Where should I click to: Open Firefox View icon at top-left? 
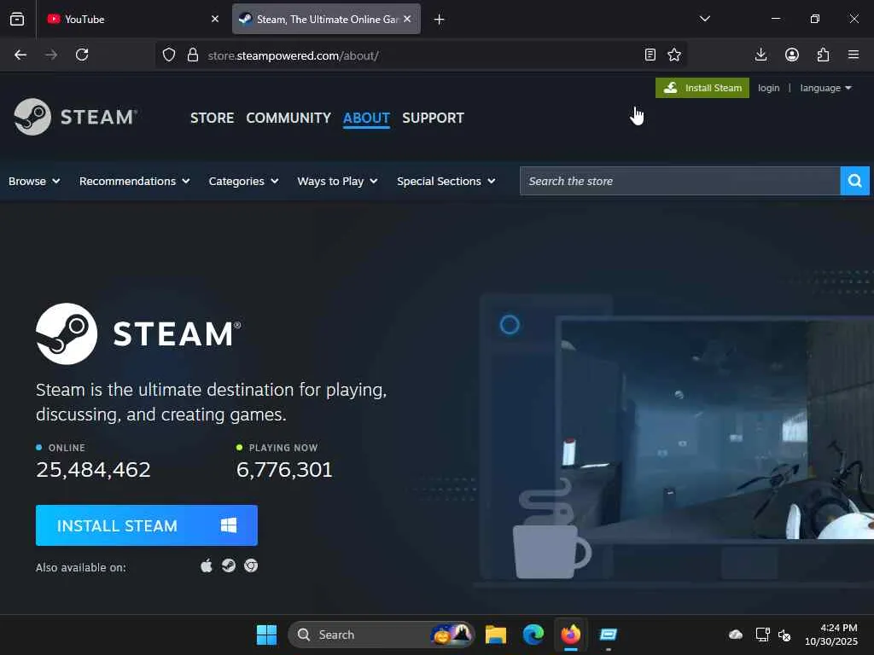(17, 19)
